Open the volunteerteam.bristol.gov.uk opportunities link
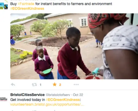This screenshot has height=111, width=138. point(47,104)
